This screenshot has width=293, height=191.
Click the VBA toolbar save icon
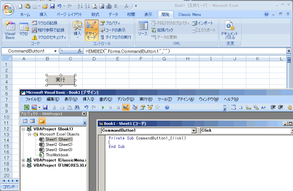click(45, 107)
